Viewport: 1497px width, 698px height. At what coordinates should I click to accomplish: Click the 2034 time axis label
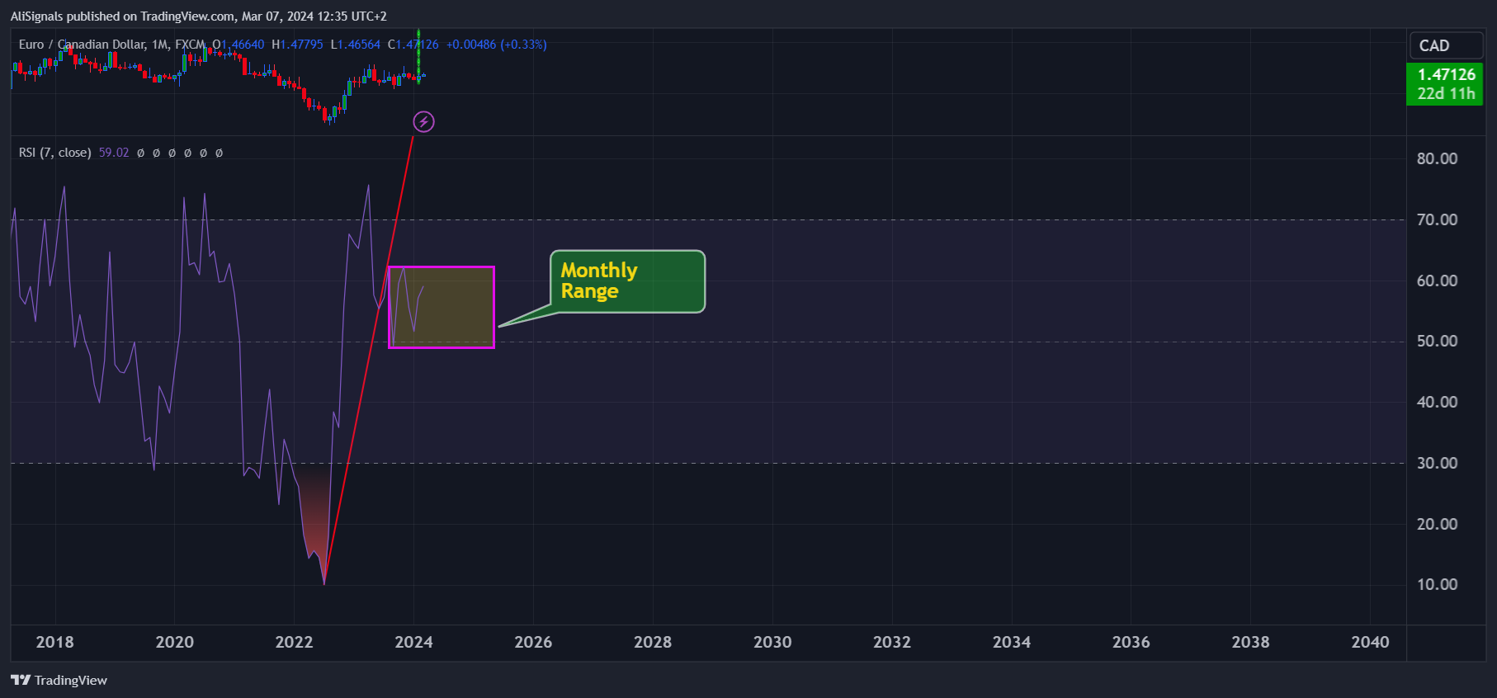pyautogui.click(x=1012, y=642)
